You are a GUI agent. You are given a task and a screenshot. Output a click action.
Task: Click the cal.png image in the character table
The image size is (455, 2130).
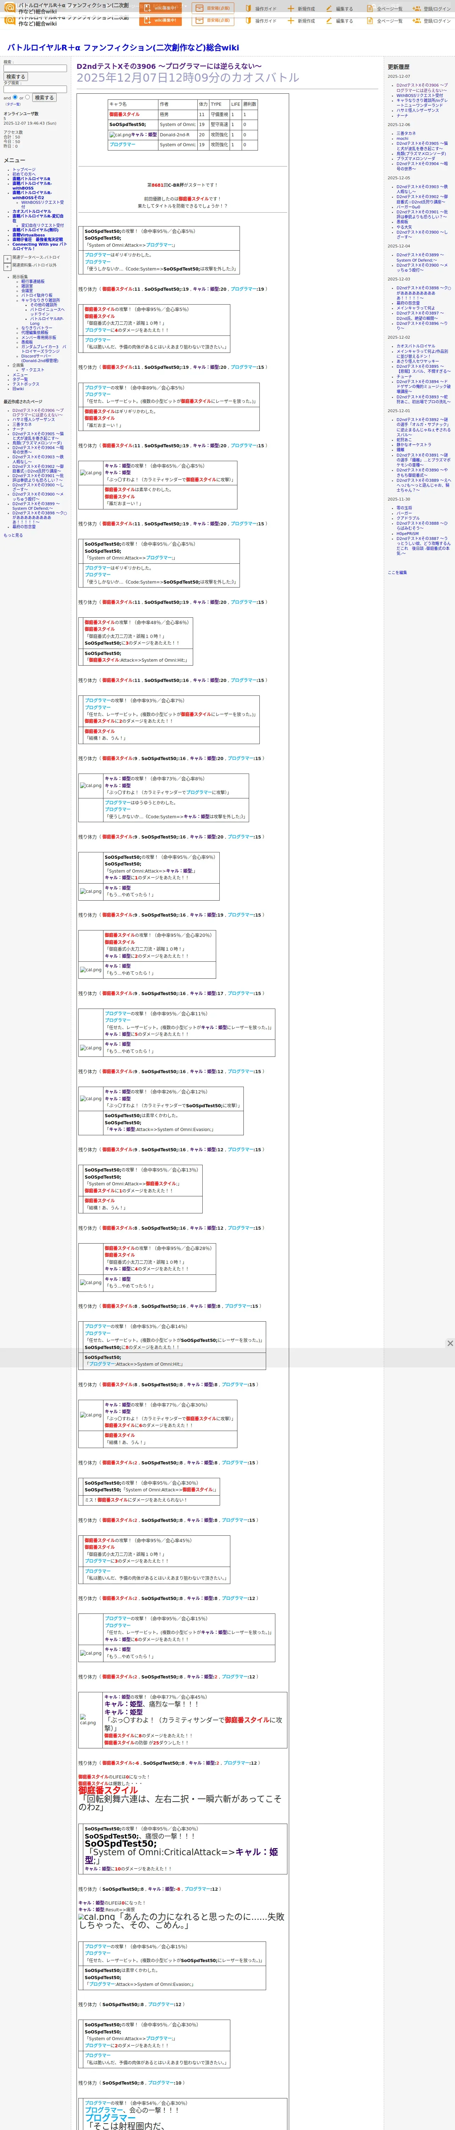tap(120, 135)
